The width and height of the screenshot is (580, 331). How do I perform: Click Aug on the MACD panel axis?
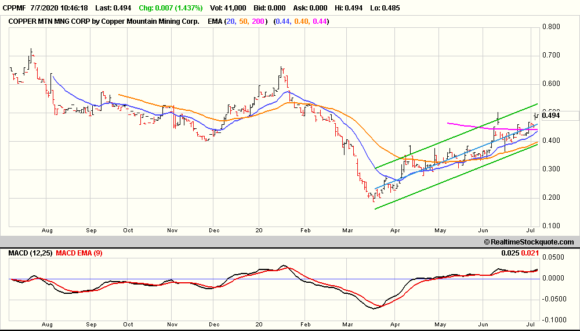[47, 325]
